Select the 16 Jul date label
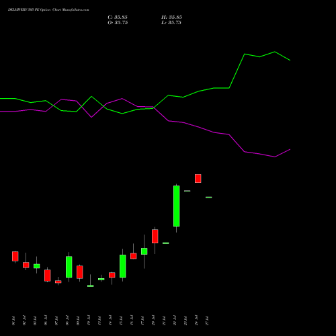The height and width of the screenshot is (336, 336). [132, 321]
